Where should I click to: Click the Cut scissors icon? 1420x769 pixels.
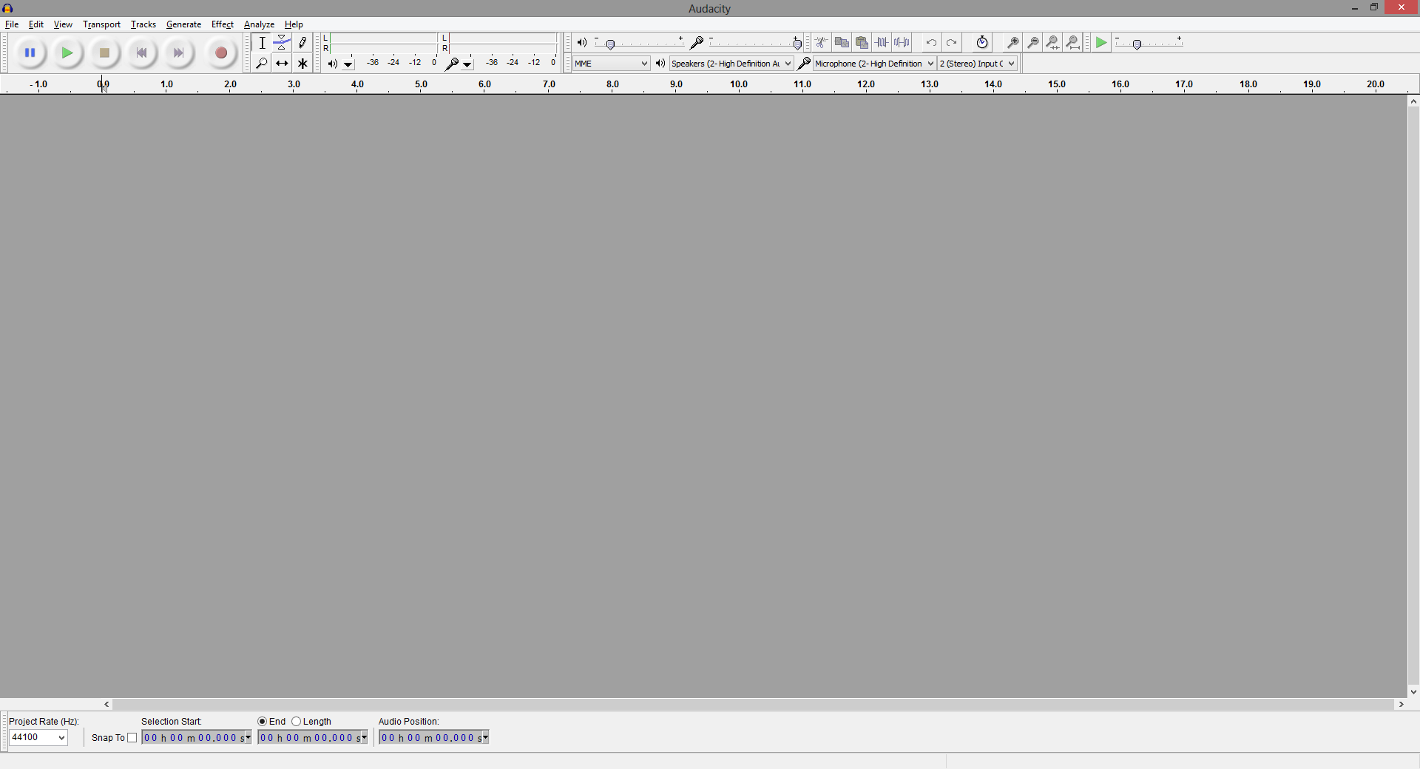tap(822, 43)
